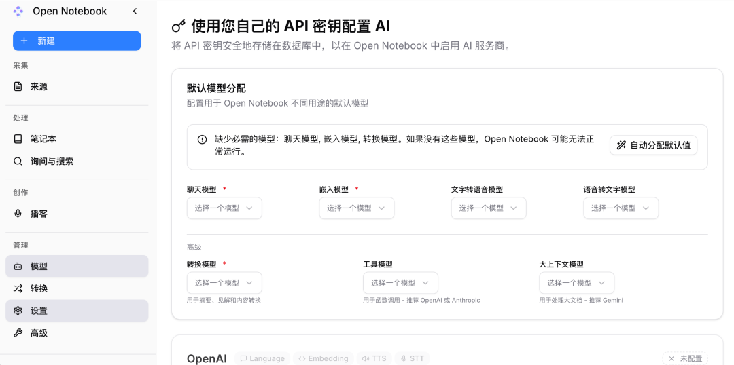Open the 转换模型 selection dropdown
The width and height of the screenshot is (734, 365).
click(224, 283)
